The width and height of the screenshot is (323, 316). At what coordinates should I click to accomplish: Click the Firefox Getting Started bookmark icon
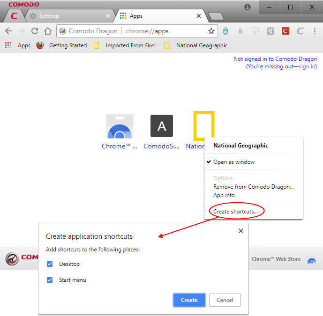(x=40, y=45)
